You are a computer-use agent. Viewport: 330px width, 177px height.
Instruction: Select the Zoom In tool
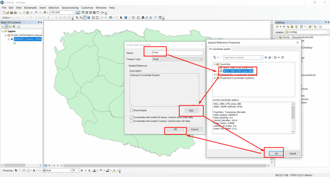(x=77, y=17)
